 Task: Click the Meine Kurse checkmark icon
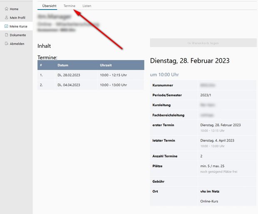6,26
